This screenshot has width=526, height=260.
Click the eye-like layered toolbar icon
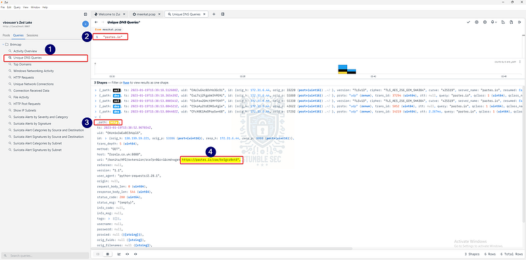pyautogui.click(x=476, y=22)
